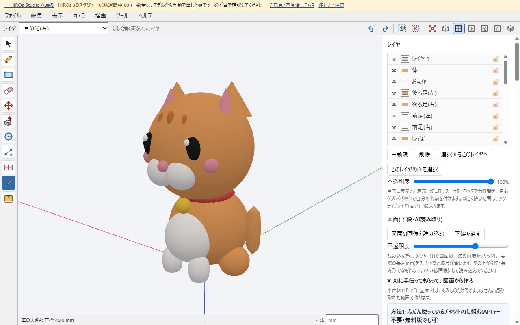The image size is (520, 325).
Task: Hide the おなか layer
Action: (394, 82)
